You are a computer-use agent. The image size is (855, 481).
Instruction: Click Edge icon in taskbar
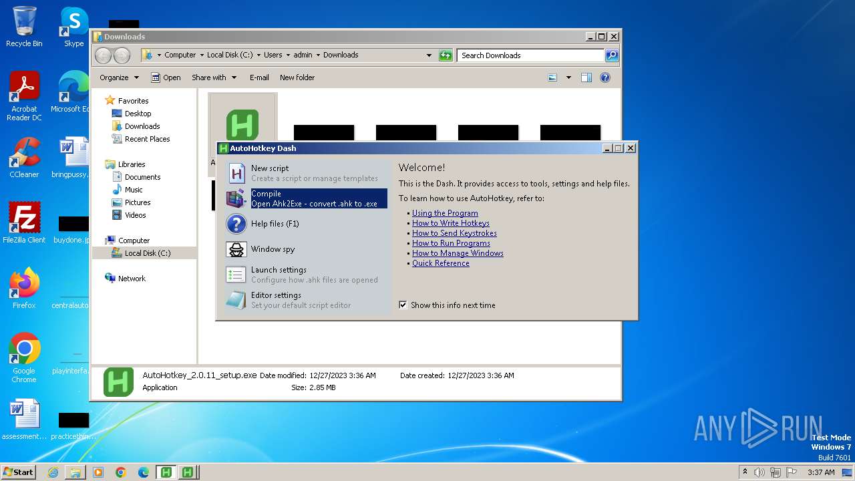144,472
